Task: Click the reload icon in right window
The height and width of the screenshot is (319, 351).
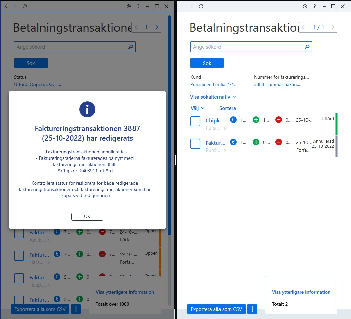Action: point(201,6)
